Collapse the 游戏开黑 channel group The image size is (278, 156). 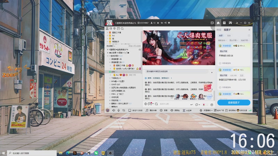pyautogui.click(x=108, y=56)
